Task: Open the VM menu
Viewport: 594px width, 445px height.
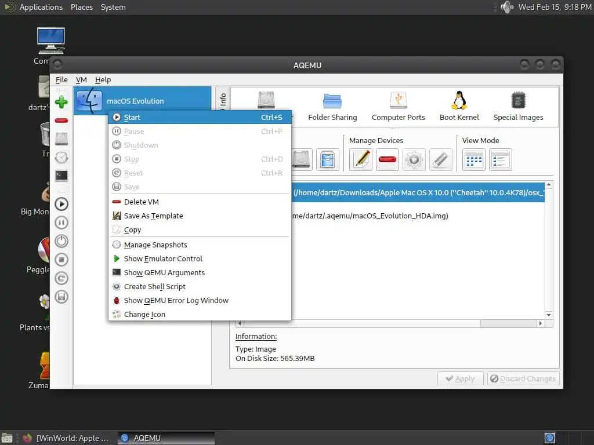Action: click(x=81, y=79)
